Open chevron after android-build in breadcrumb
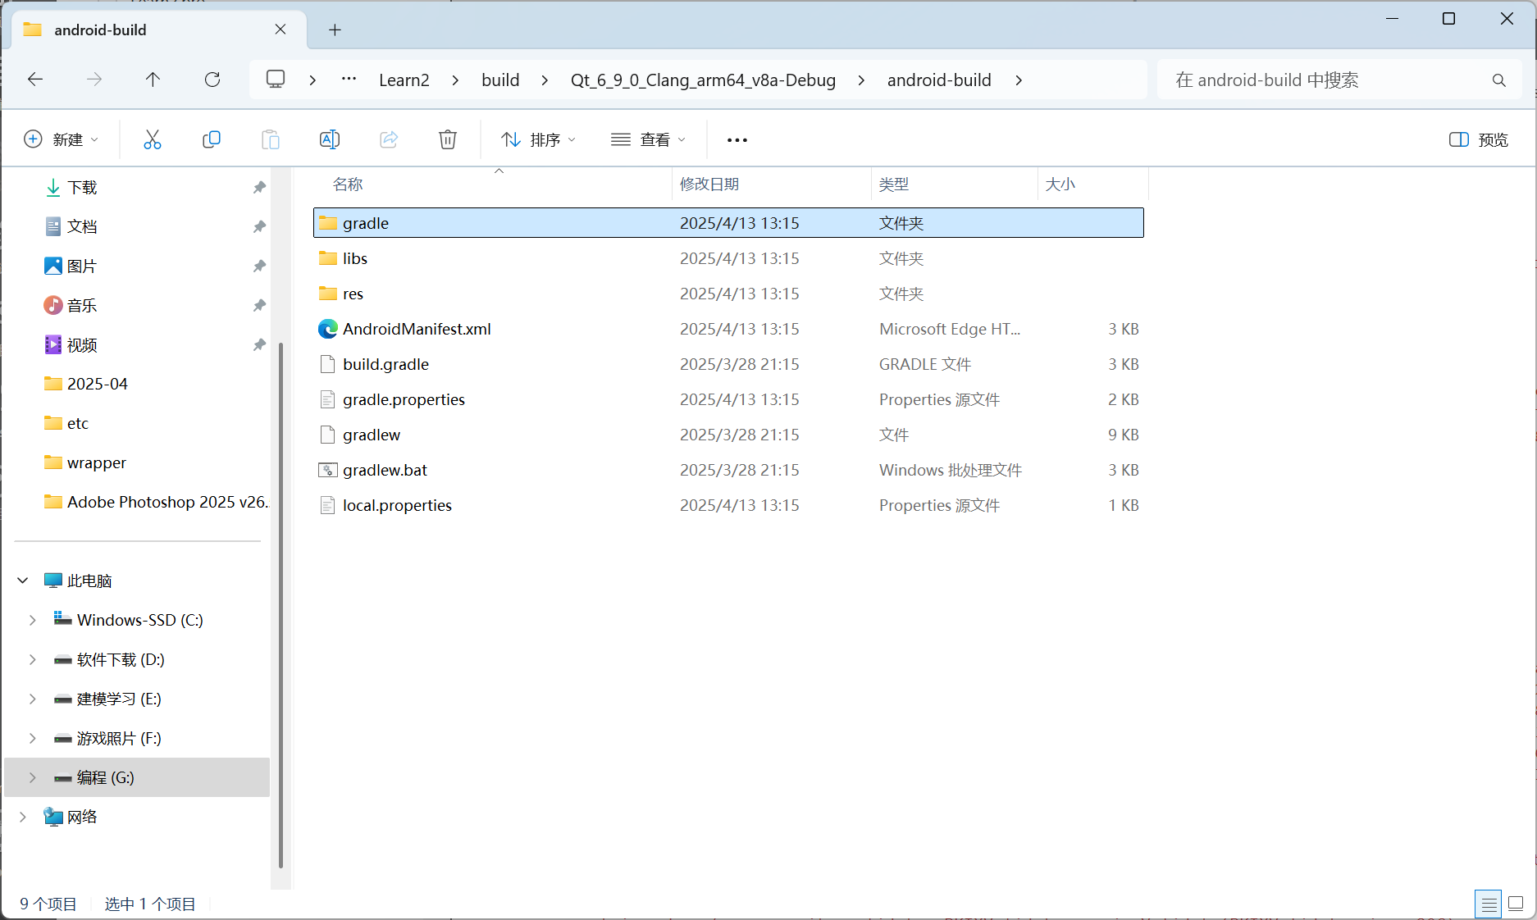This screenshot has width=1537, height=920. [x=1019, y=80]
